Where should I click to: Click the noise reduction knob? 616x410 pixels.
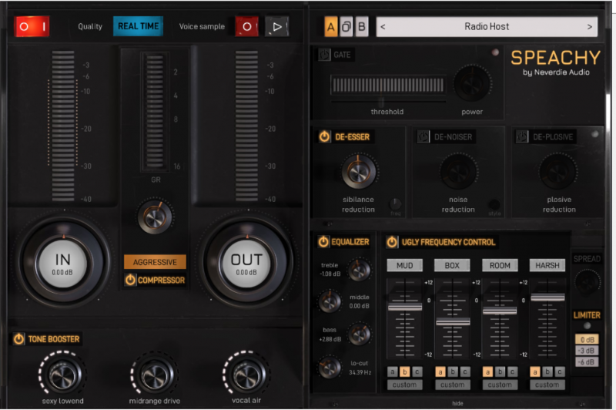(x=457, y=172)
